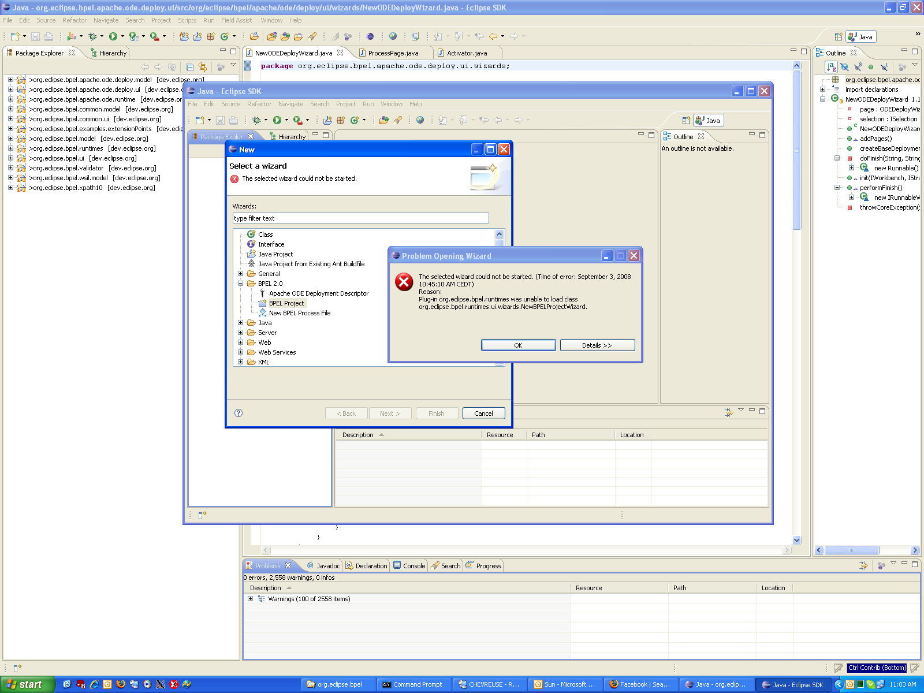Toggle Hide Fields in Outline toolbar
Image resolution: width=924 pixels, height=693 pixels.
[844, 67]
